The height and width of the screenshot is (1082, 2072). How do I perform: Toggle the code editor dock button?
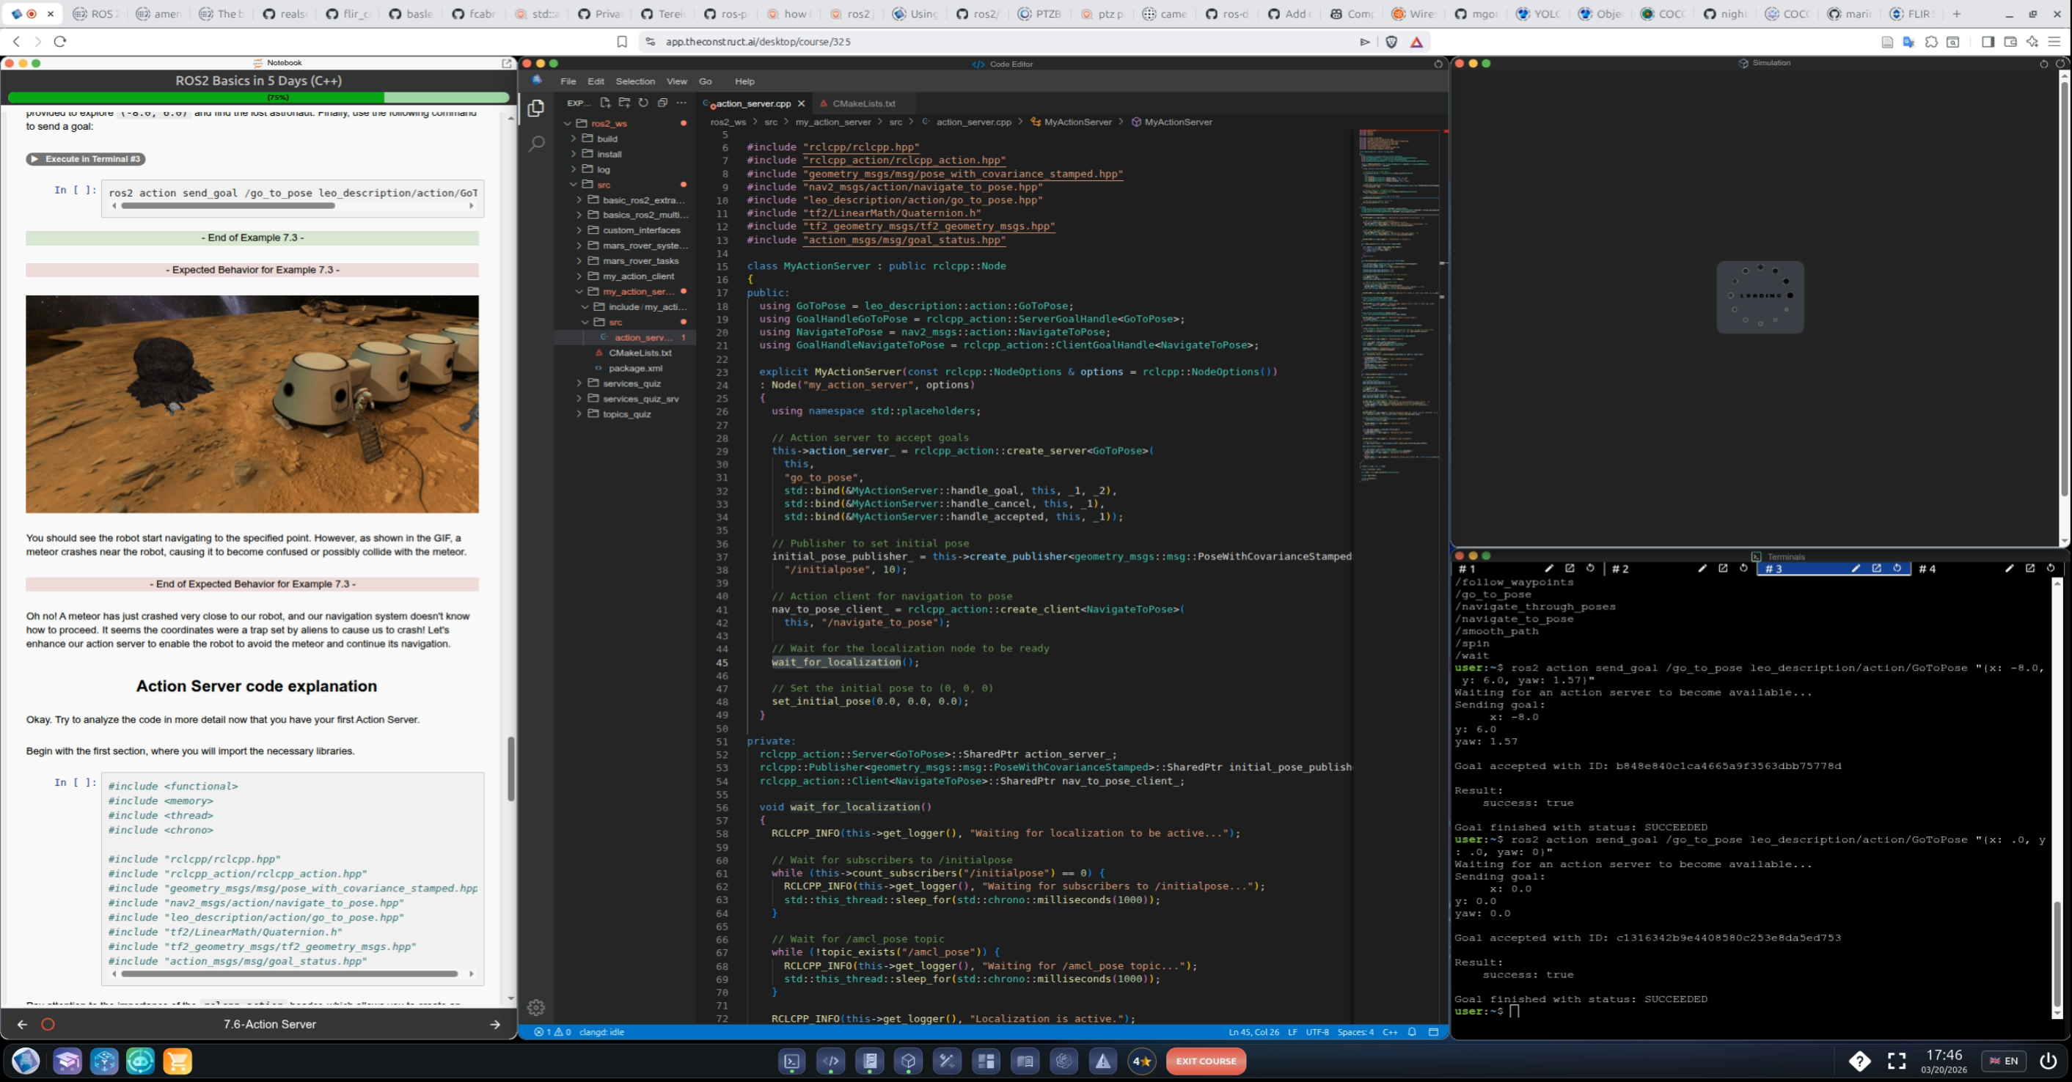tap(831, 1061)
